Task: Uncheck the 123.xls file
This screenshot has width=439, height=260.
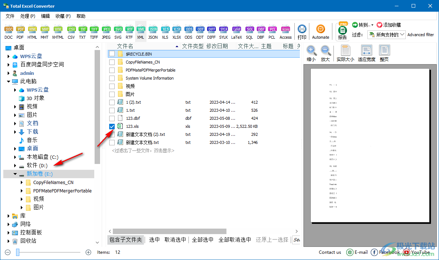Action: click(112, 126)
